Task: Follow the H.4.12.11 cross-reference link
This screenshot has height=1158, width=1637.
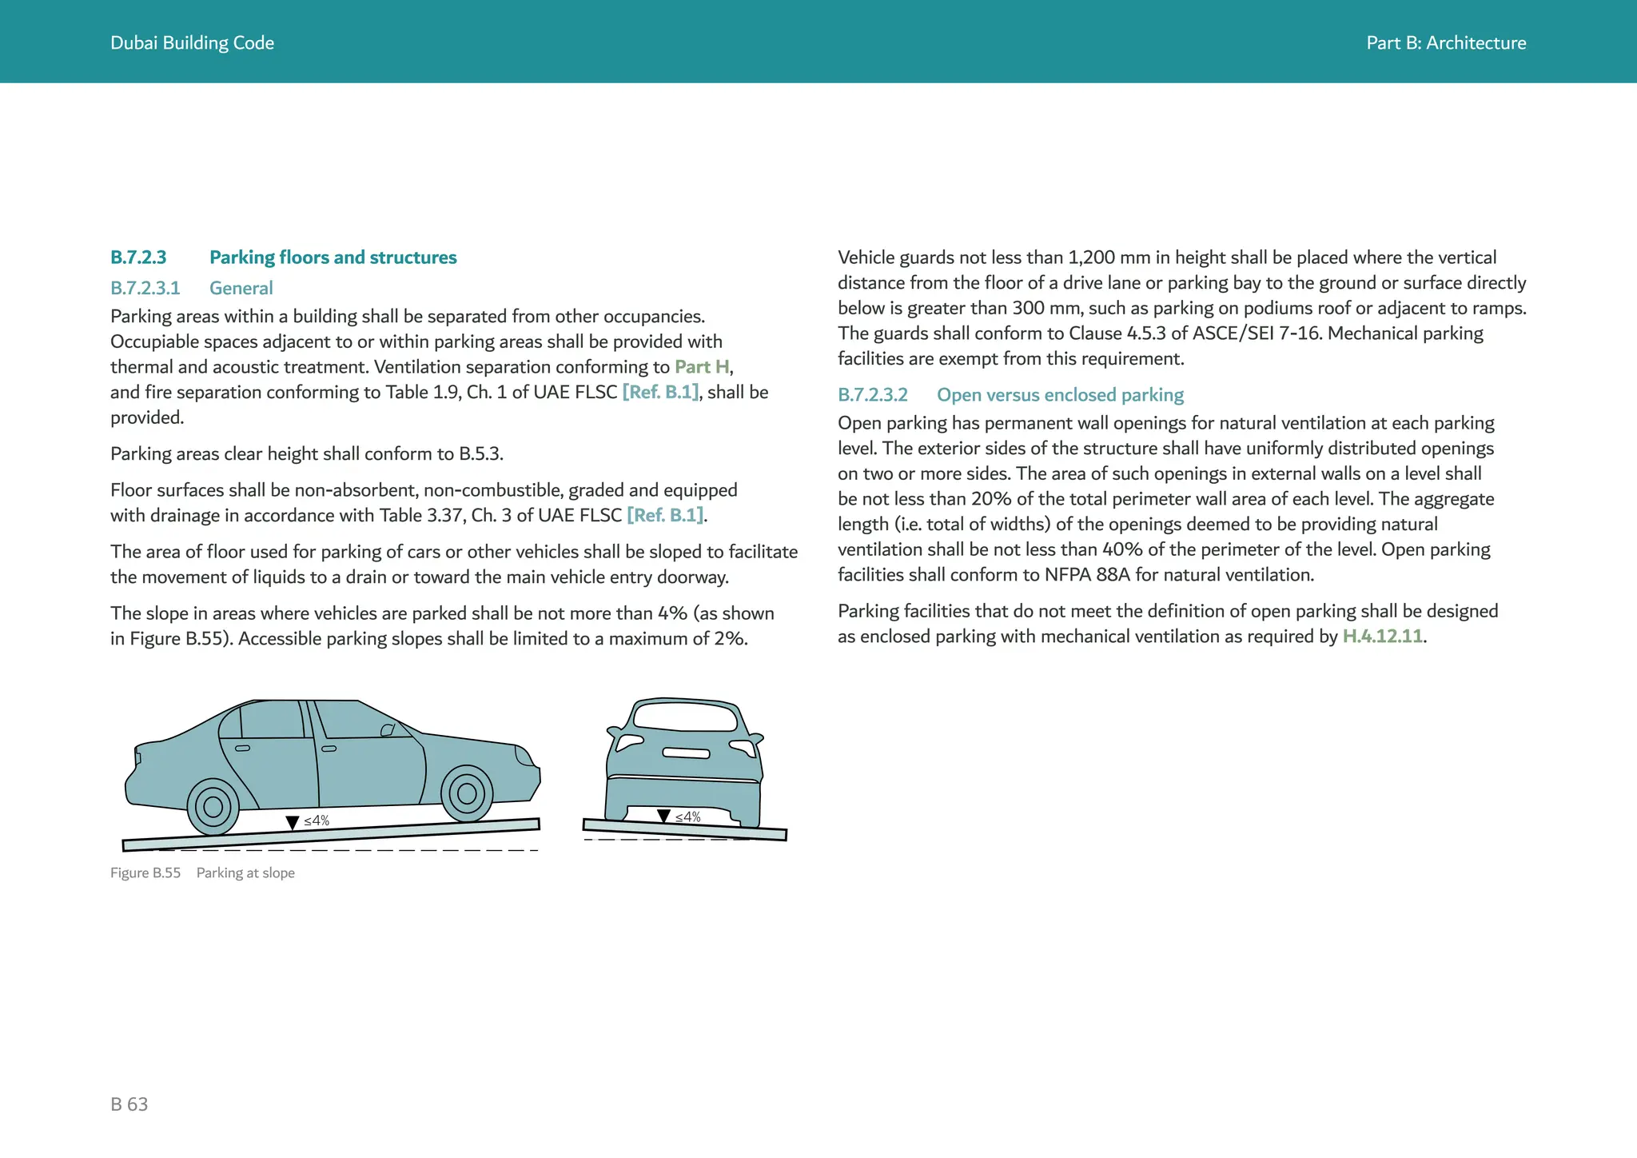Action: [1383, 637]
